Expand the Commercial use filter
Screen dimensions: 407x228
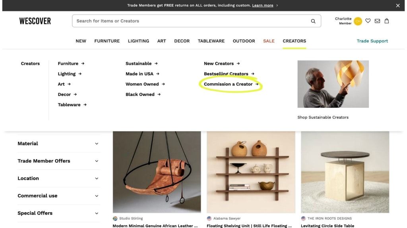tap(58, 196)
